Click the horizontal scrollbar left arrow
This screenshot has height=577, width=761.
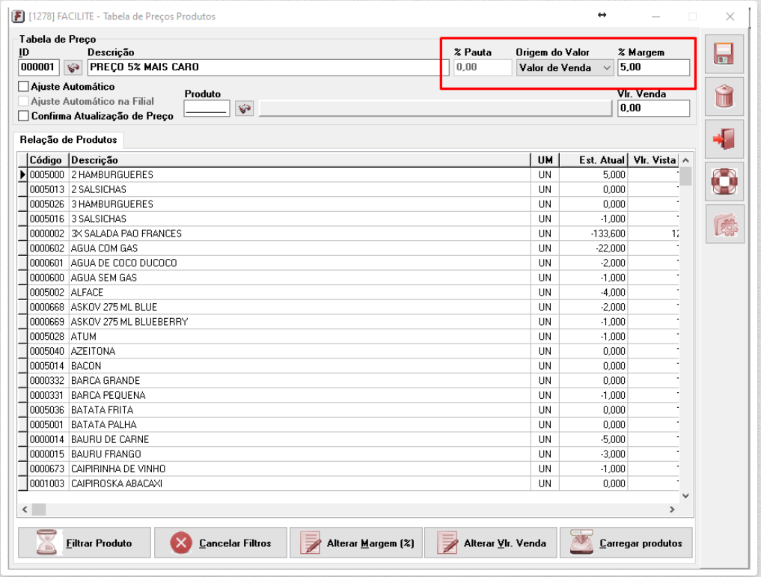pos(25,510)
